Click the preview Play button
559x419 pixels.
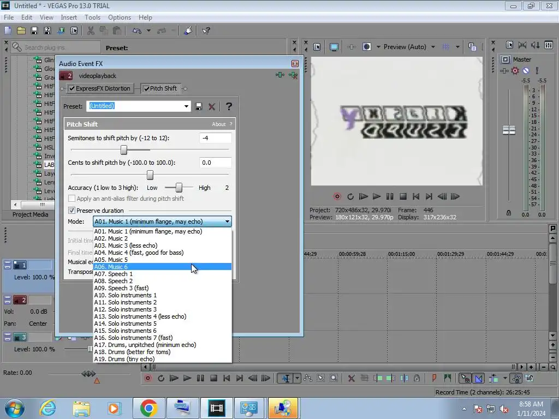377,196
